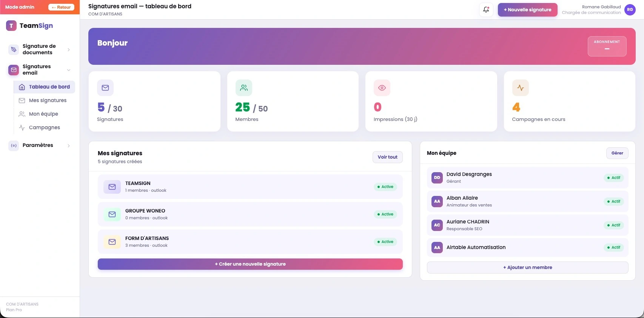This screenshot has width=644, height=318.
Task: Click the activity icon on Campagnes card
Action: click(x=521, y=88)
